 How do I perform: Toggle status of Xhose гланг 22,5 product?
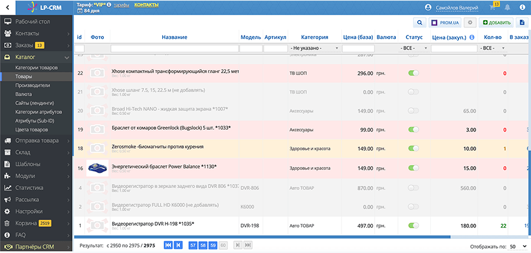(x=414, y=73)
